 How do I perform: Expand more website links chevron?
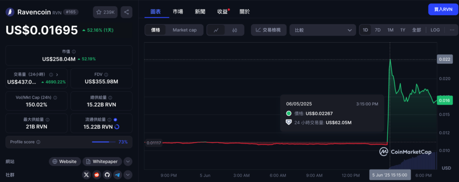[x=128, y=161]
